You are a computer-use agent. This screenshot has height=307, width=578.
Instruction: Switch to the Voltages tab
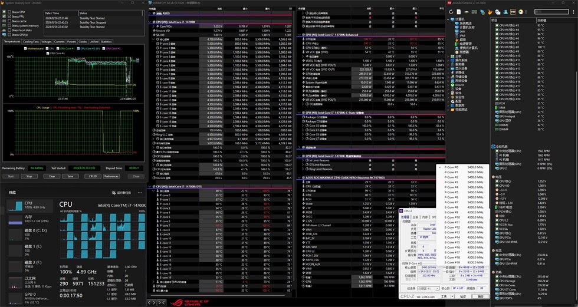(47, 42)
